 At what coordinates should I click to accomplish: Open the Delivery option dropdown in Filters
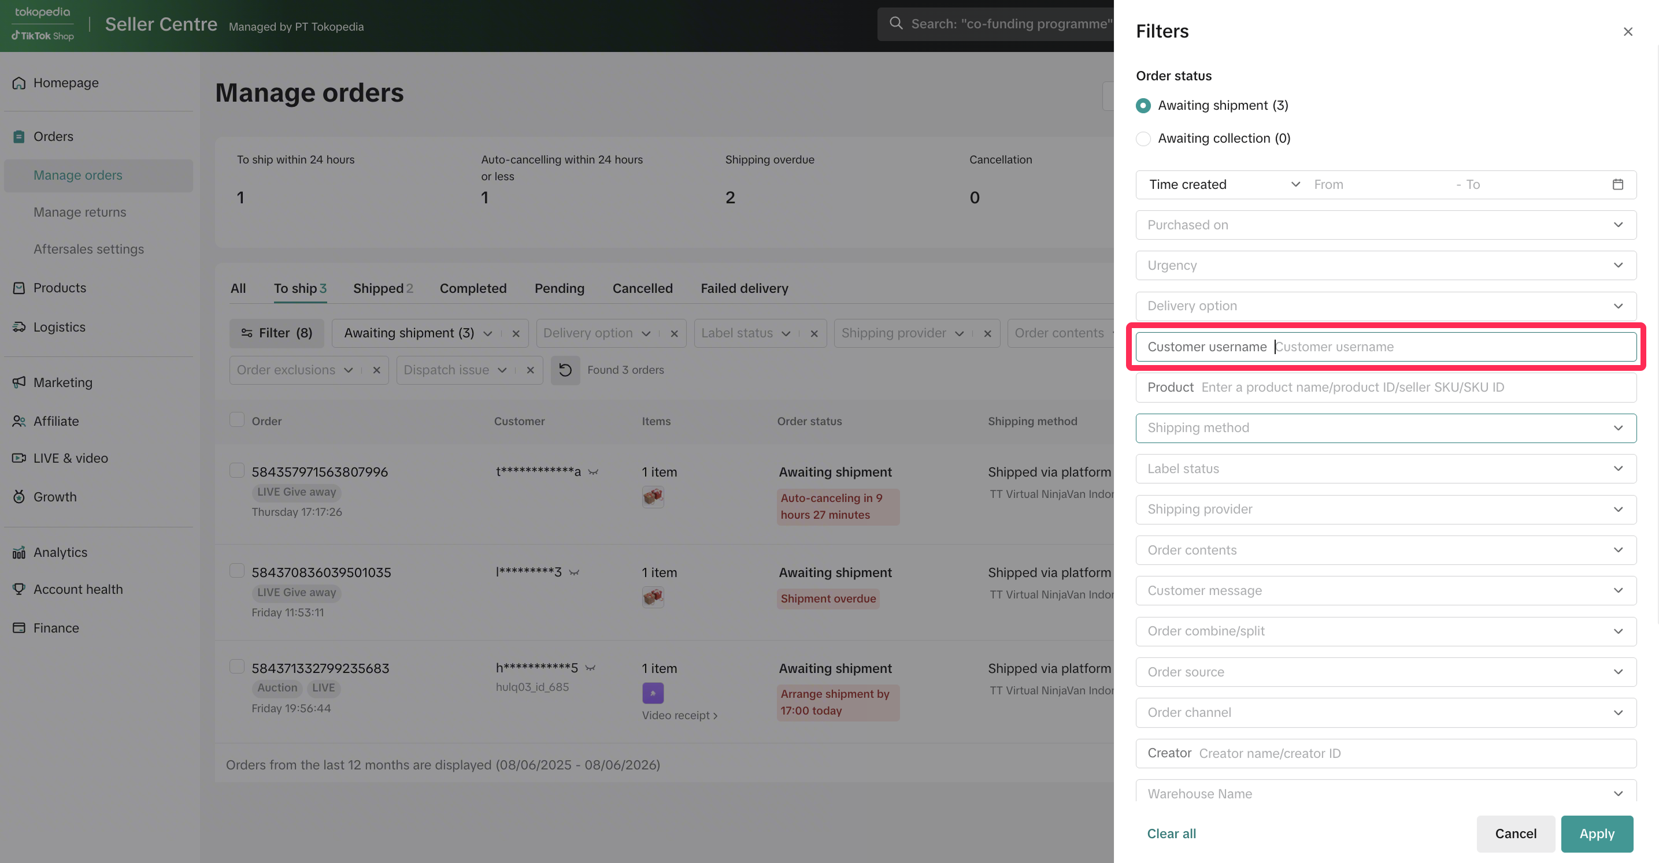click(x=1386, y=306)
